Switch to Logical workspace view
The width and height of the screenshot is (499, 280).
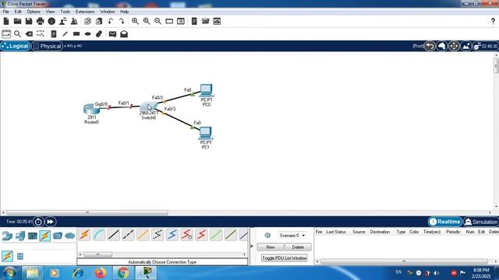coord(16,46)
